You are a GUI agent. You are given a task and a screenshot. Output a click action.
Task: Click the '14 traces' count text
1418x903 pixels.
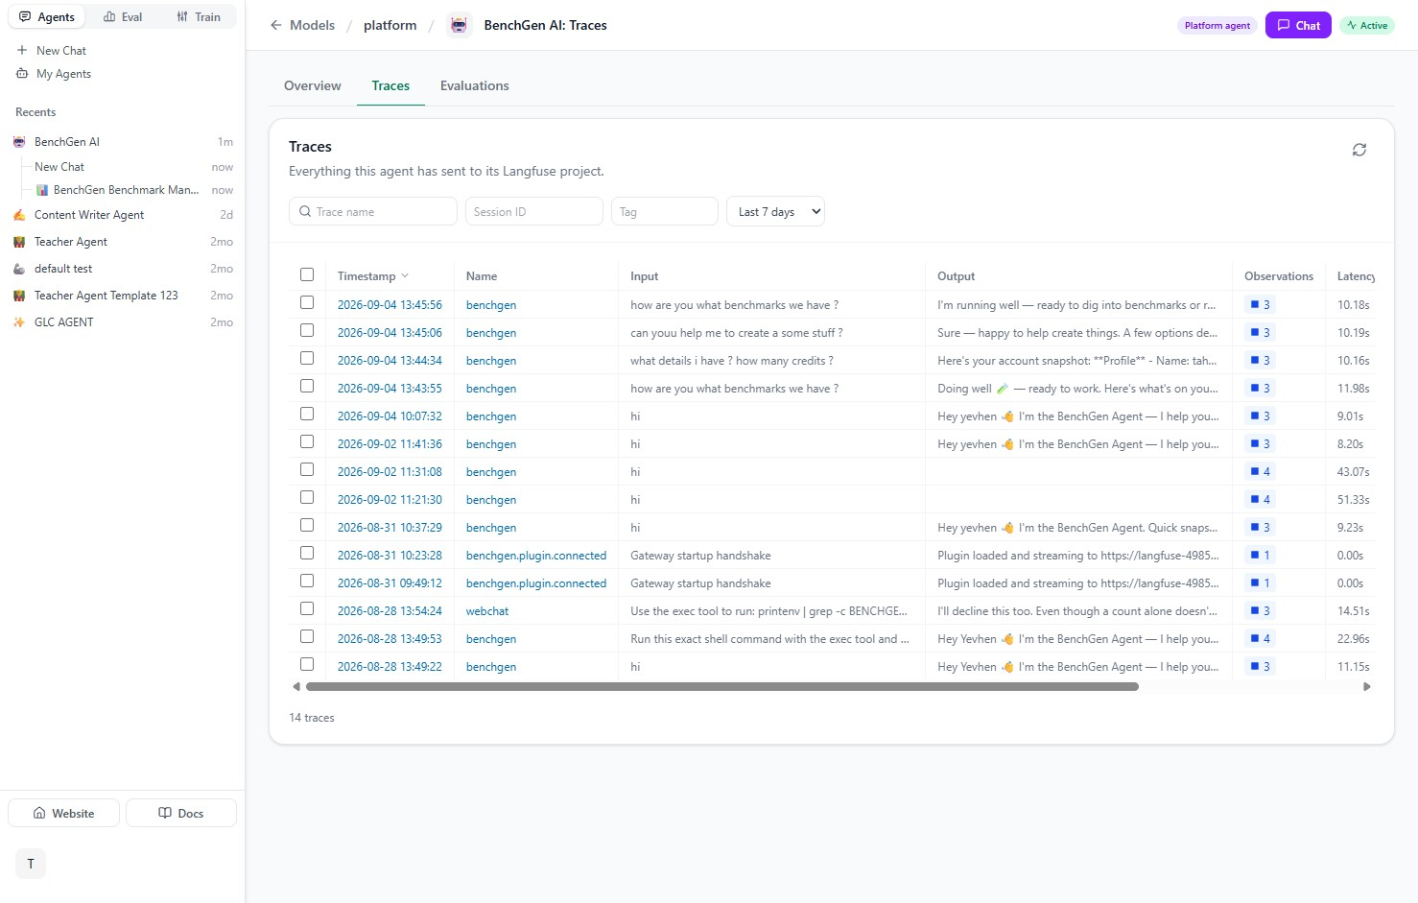tap(312, 718)
